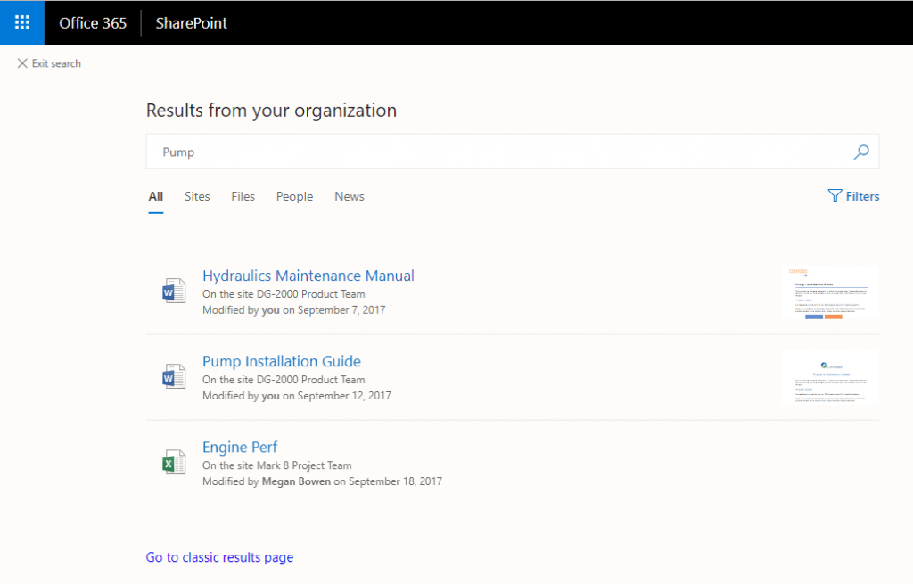Switch to the Sites tab

[x=197, y=197]
